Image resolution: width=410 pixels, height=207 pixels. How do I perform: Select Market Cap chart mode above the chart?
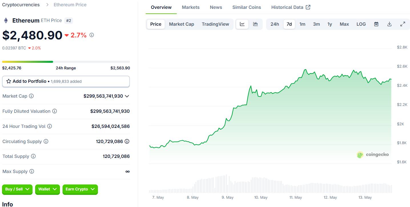(x=182, y=24)
